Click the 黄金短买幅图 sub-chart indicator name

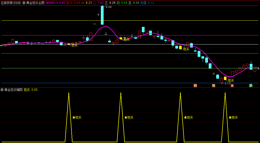coord(13,90)
